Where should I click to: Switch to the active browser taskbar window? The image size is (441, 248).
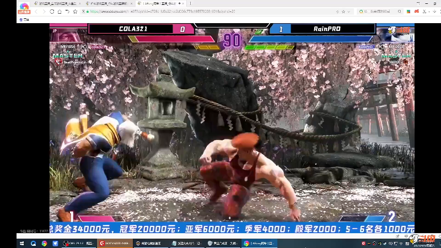[259, 243]
